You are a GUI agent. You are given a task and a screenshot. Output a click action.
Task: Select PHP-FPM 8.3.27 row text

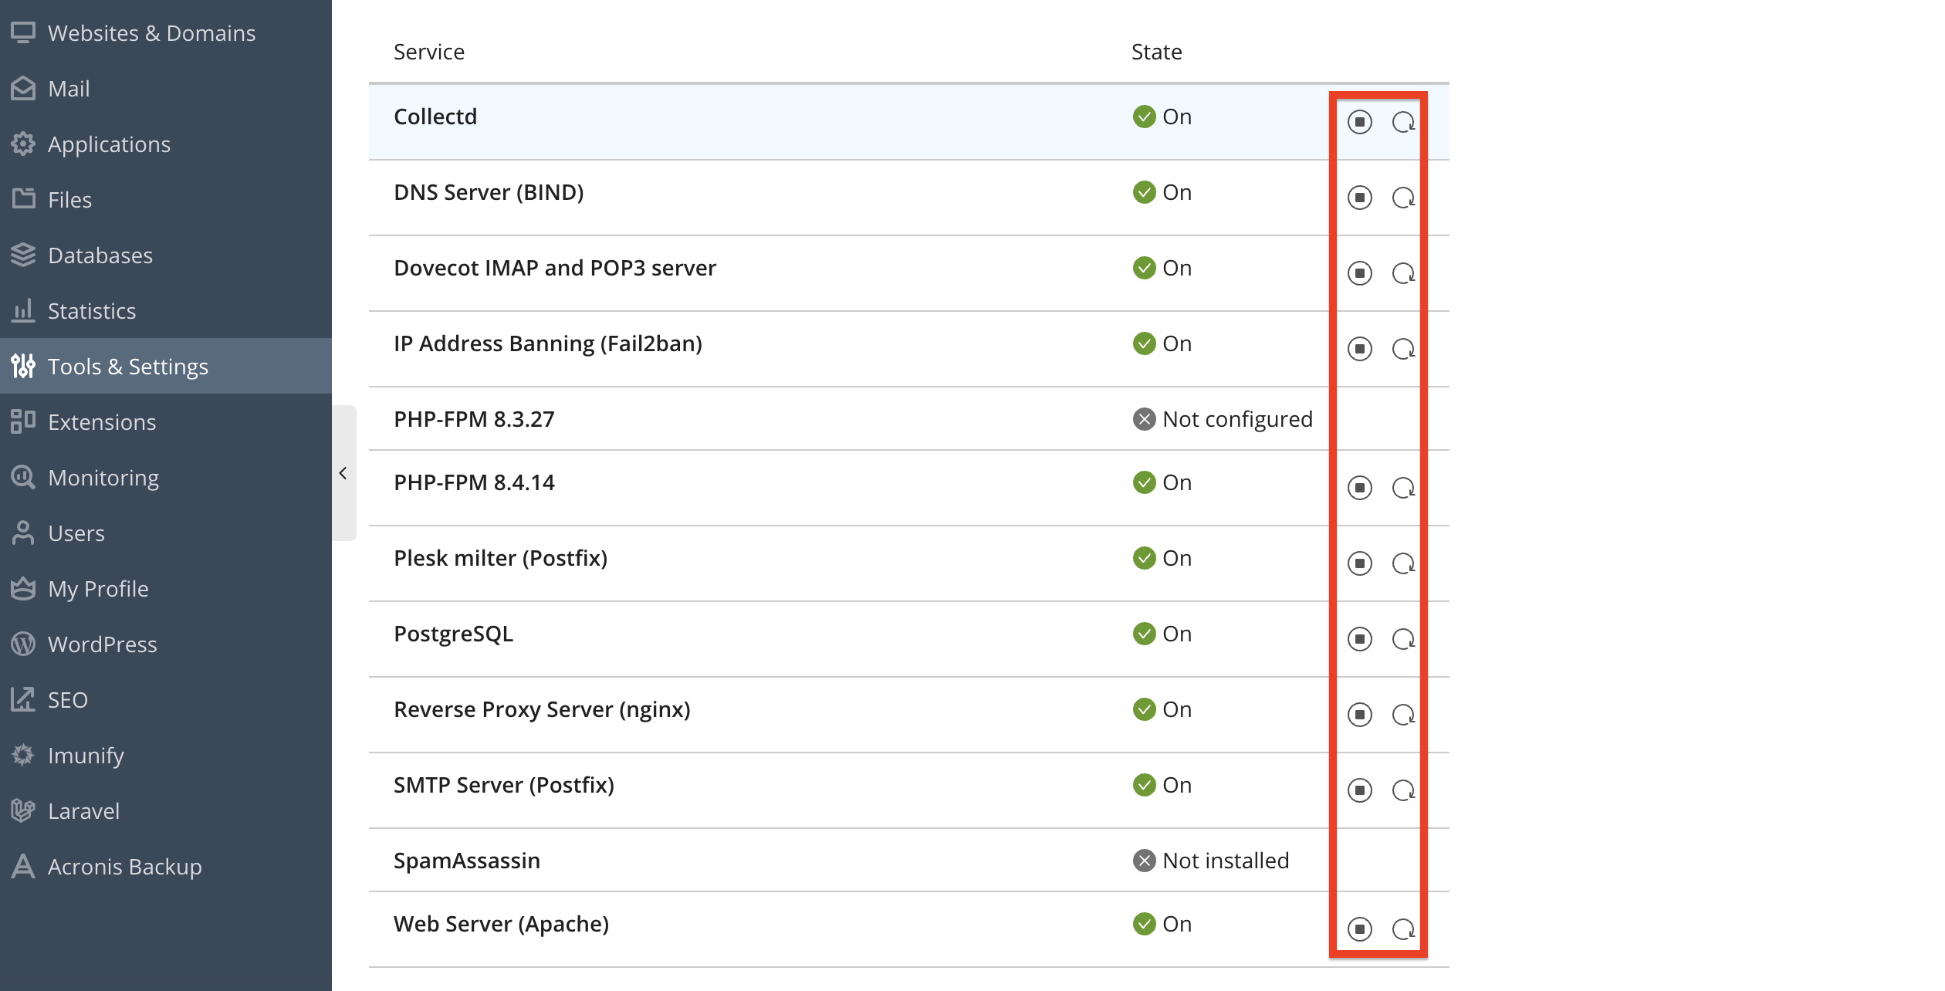pyautogui.click(x=474, y=419)
